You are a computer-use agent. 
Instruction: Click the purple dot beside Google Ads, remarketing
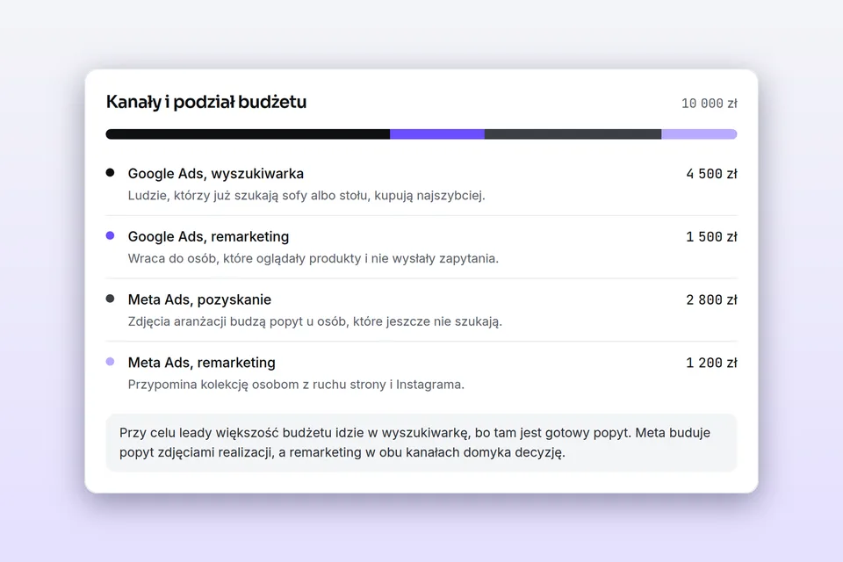click(x=111, y=235)
